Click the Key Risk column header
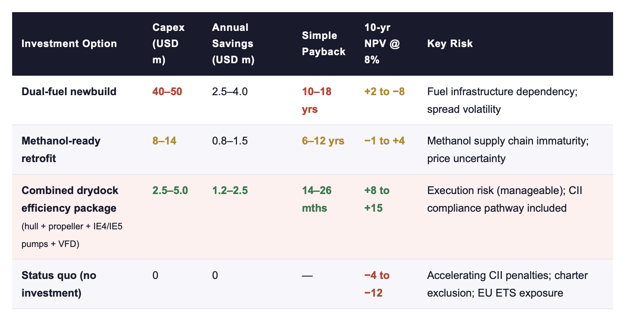 tap(450, 44)
